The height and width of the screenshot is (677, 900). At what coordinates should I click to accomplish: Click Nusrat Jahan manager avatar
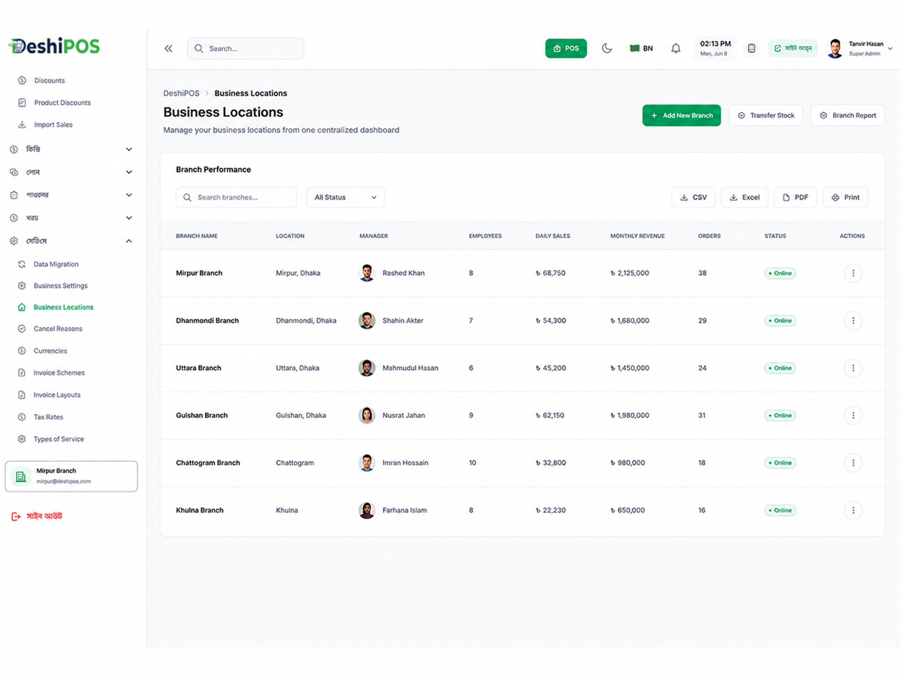click(x=367, y=416)
